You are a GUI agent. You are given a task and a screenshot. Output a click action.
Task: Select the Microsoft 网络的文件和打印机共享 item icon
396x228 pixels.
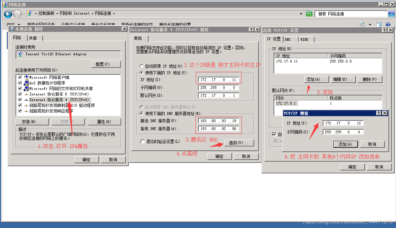click(x=26, y=89)
